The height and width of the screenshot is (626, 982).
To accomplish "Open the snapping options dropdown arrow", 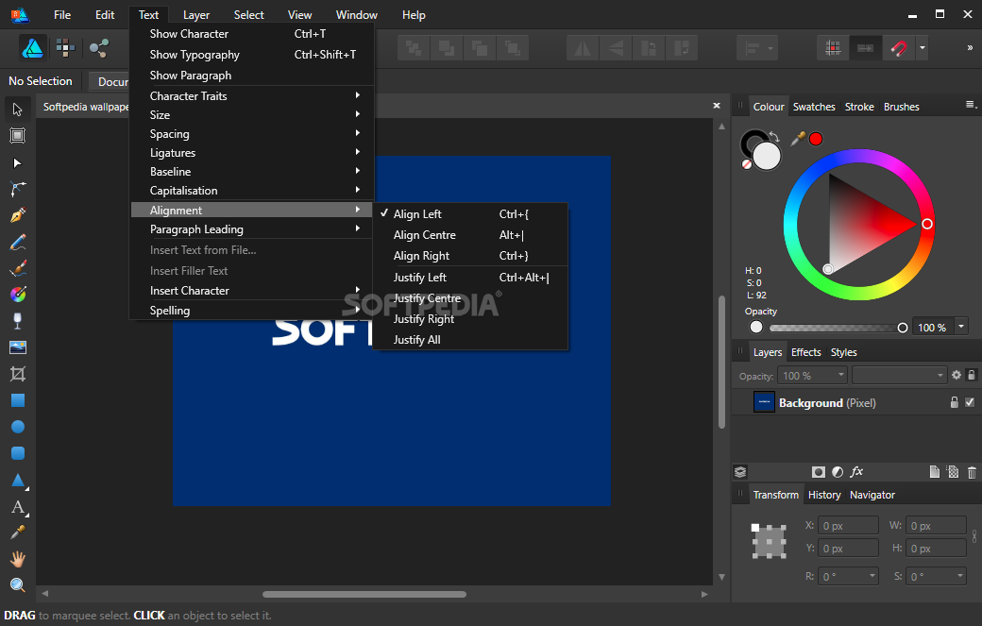I will [922, 48].
